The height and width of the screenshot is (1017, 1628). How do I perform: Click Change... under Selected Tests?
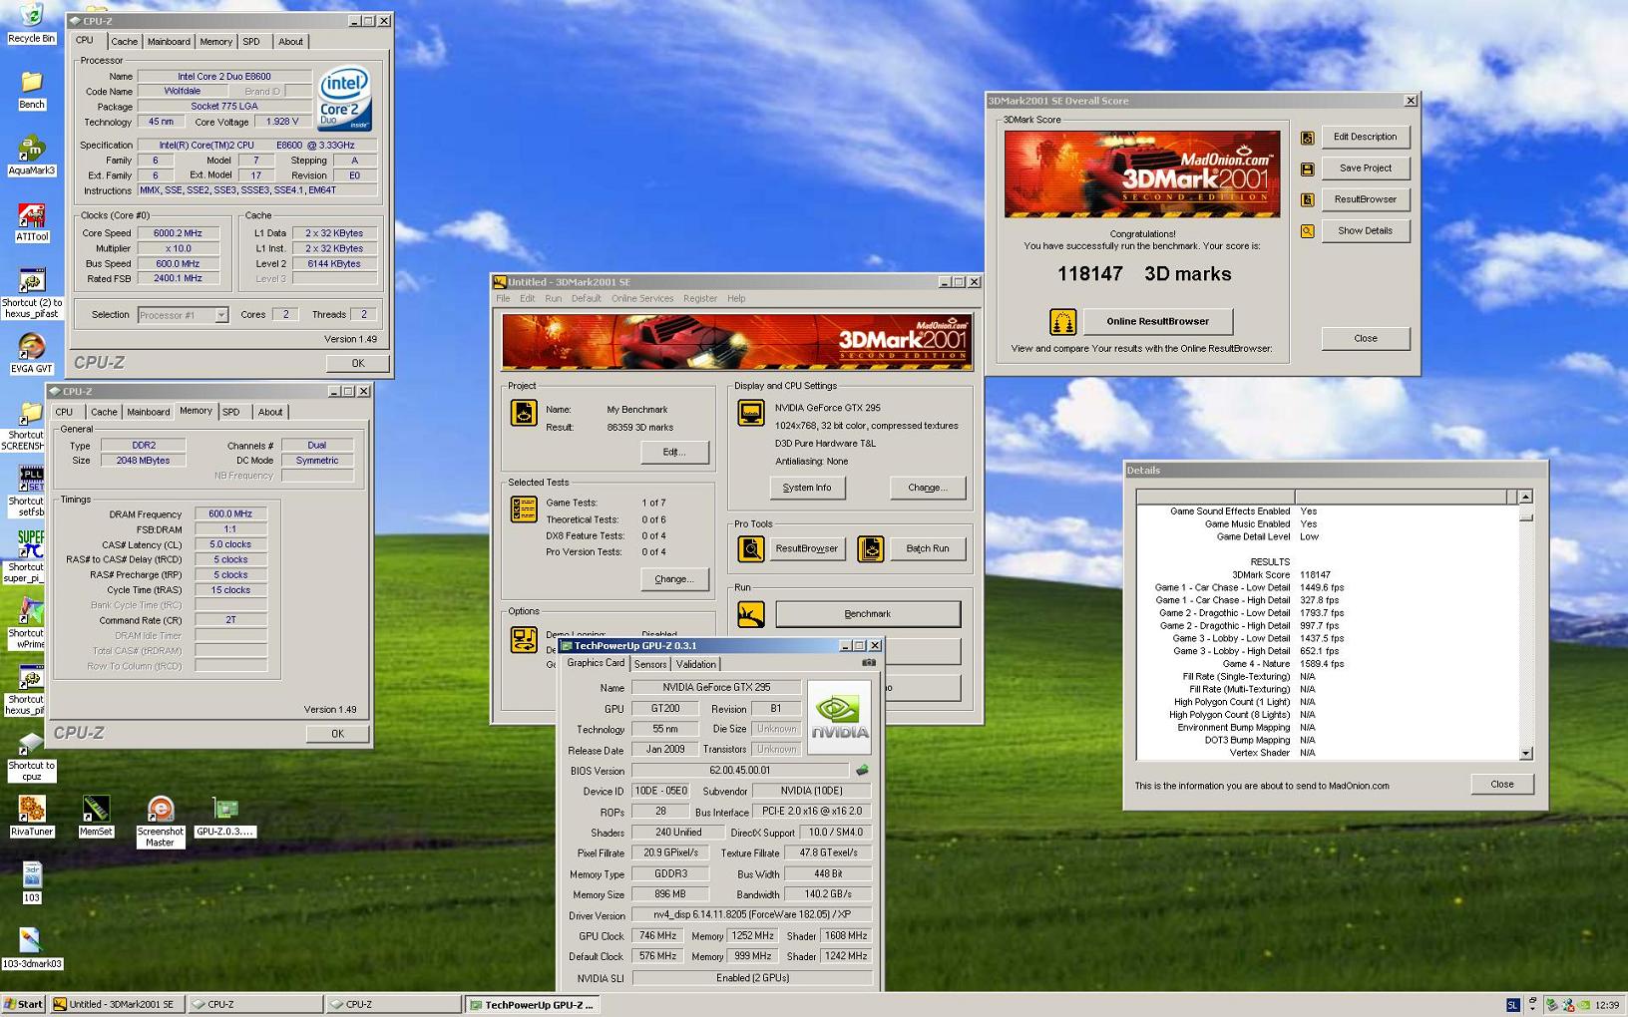[674, 578]
